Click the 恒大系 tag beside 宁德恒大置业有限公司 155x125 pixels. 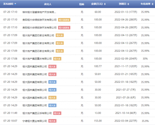pos(52,121)
